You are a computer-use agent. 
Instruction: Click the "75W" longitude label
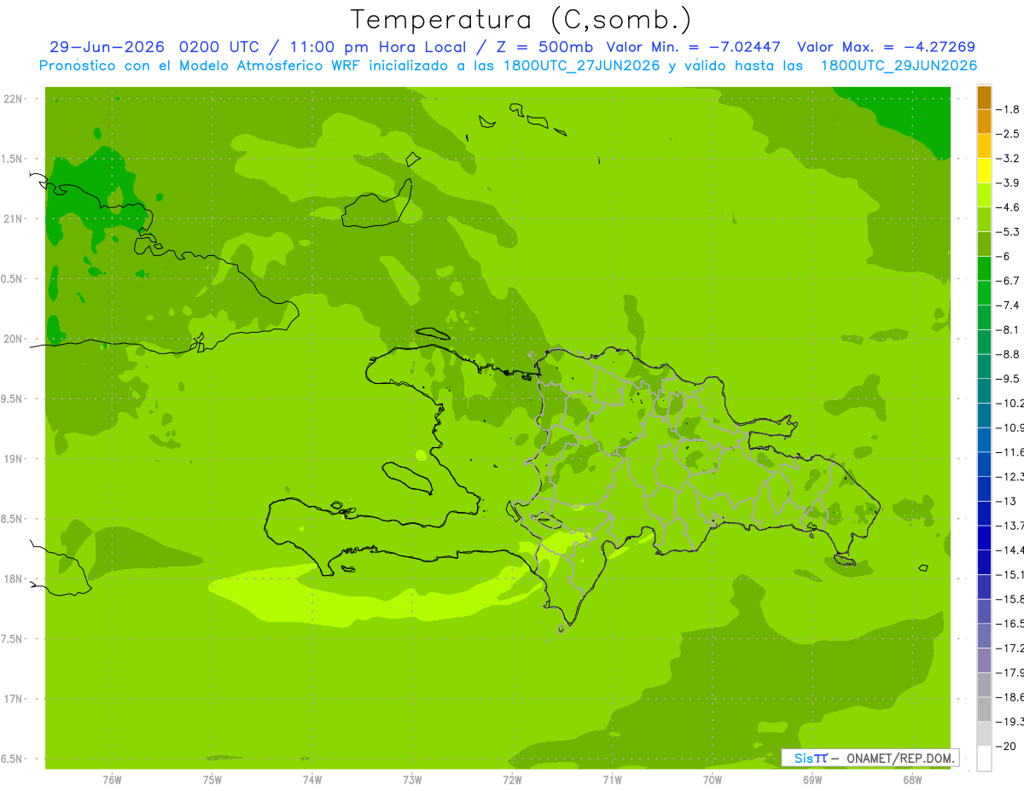click(212, 780)
